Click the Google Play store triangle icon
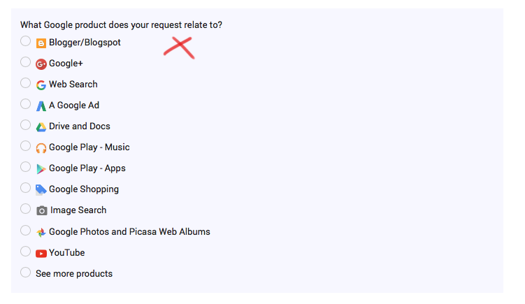Screen dimensions: 525x304 (x=41, y=169)
